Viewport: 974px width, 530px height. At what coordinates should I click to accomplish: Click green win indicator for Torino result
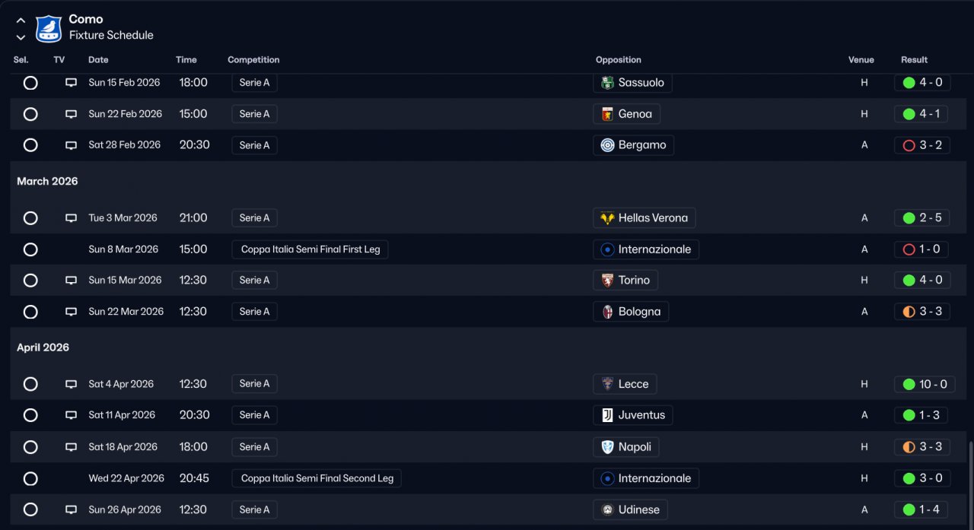pyautogui.click(x=909, y=281)
